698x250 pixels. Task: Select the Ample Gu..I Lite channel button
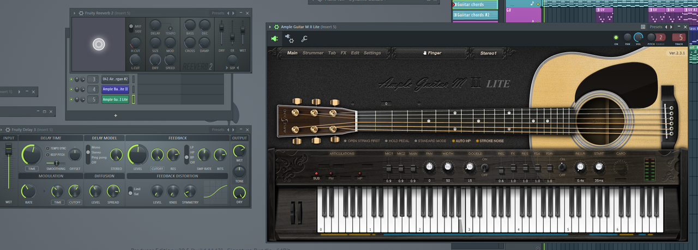pyautogui.click(x=115, y=100)
